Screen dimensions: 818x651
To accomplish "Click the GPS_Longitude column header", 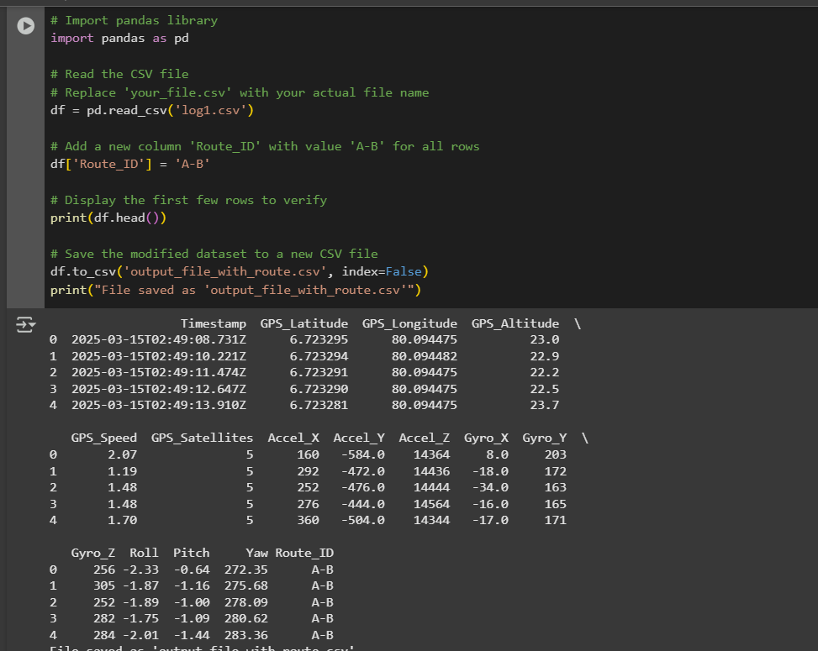I will [409, 323].
